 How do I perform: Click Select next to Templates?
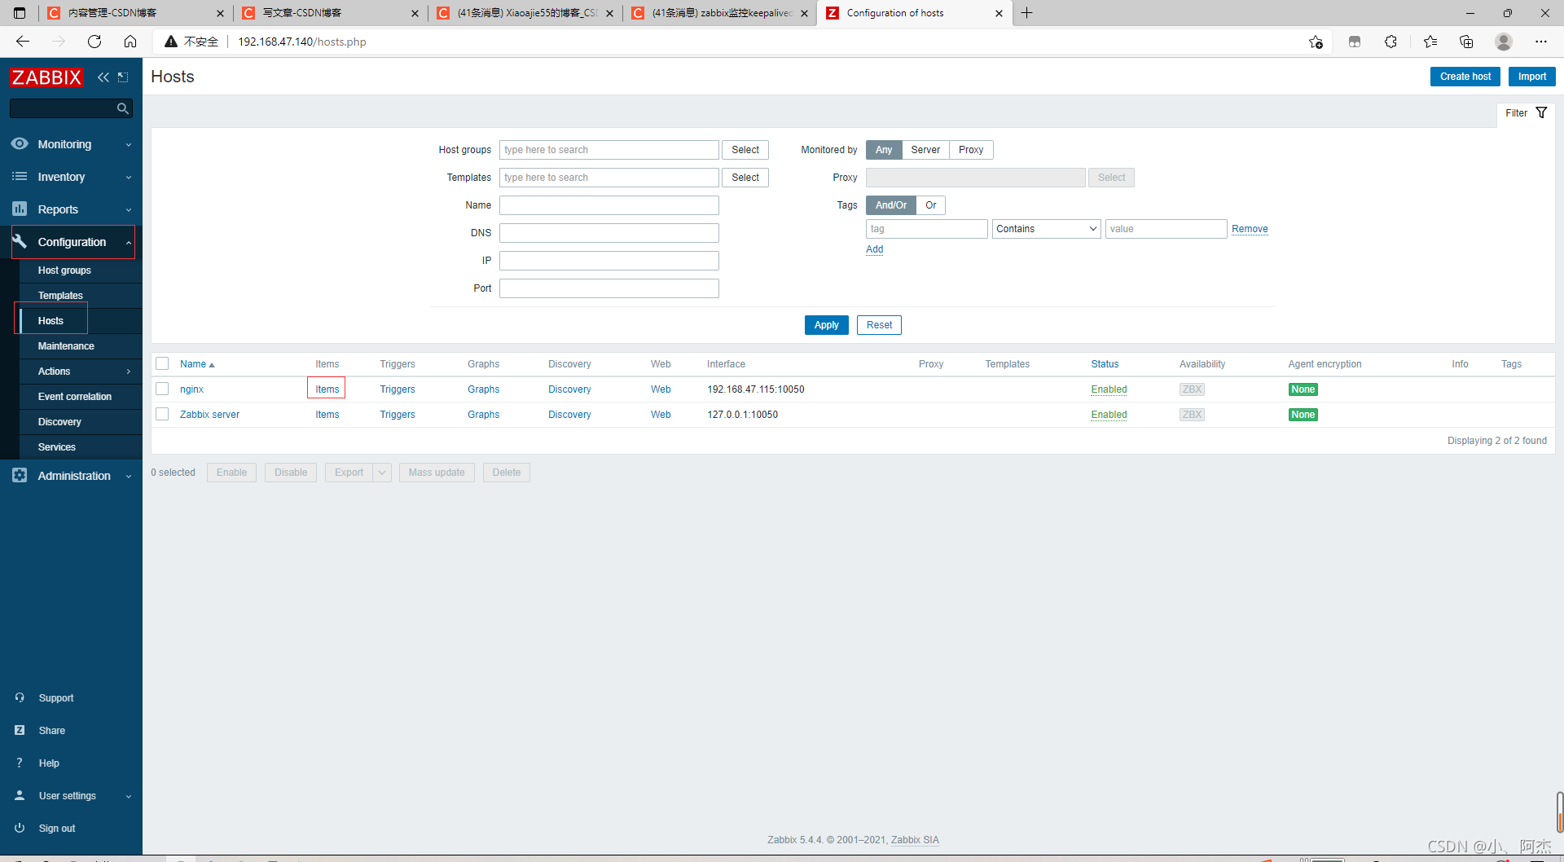pos(745,178)
